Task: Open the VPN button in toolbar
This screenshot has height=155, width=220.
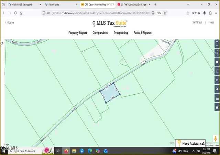Action: [196, 13]
